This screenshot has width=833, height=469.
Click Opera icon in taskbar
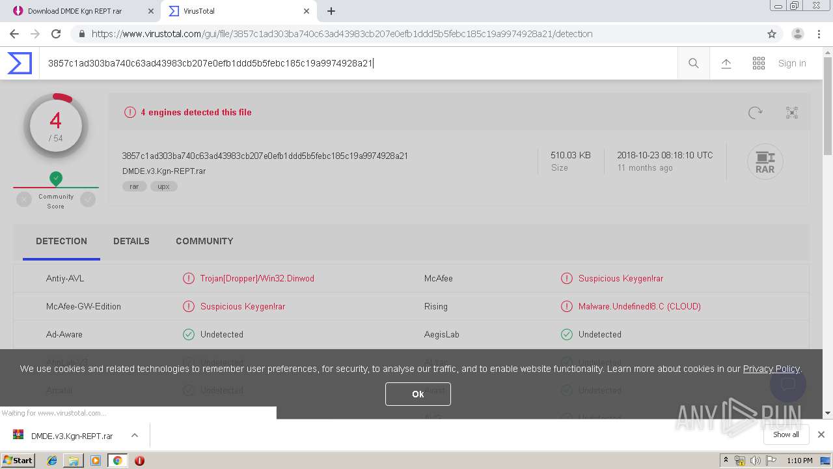point(139,461)
